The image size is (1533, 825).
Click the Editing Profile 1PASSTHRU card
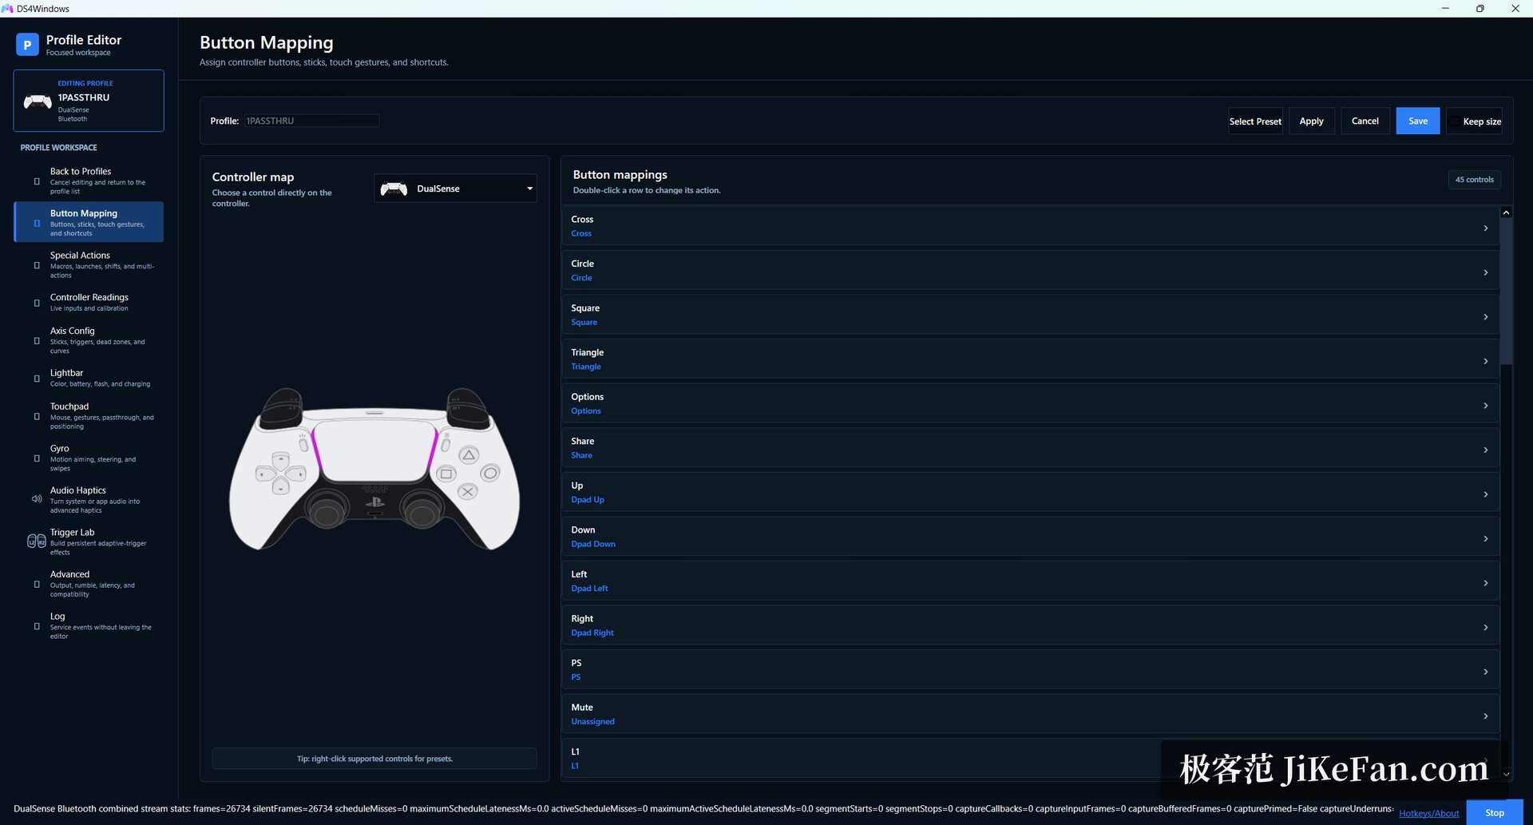point(89,101)
